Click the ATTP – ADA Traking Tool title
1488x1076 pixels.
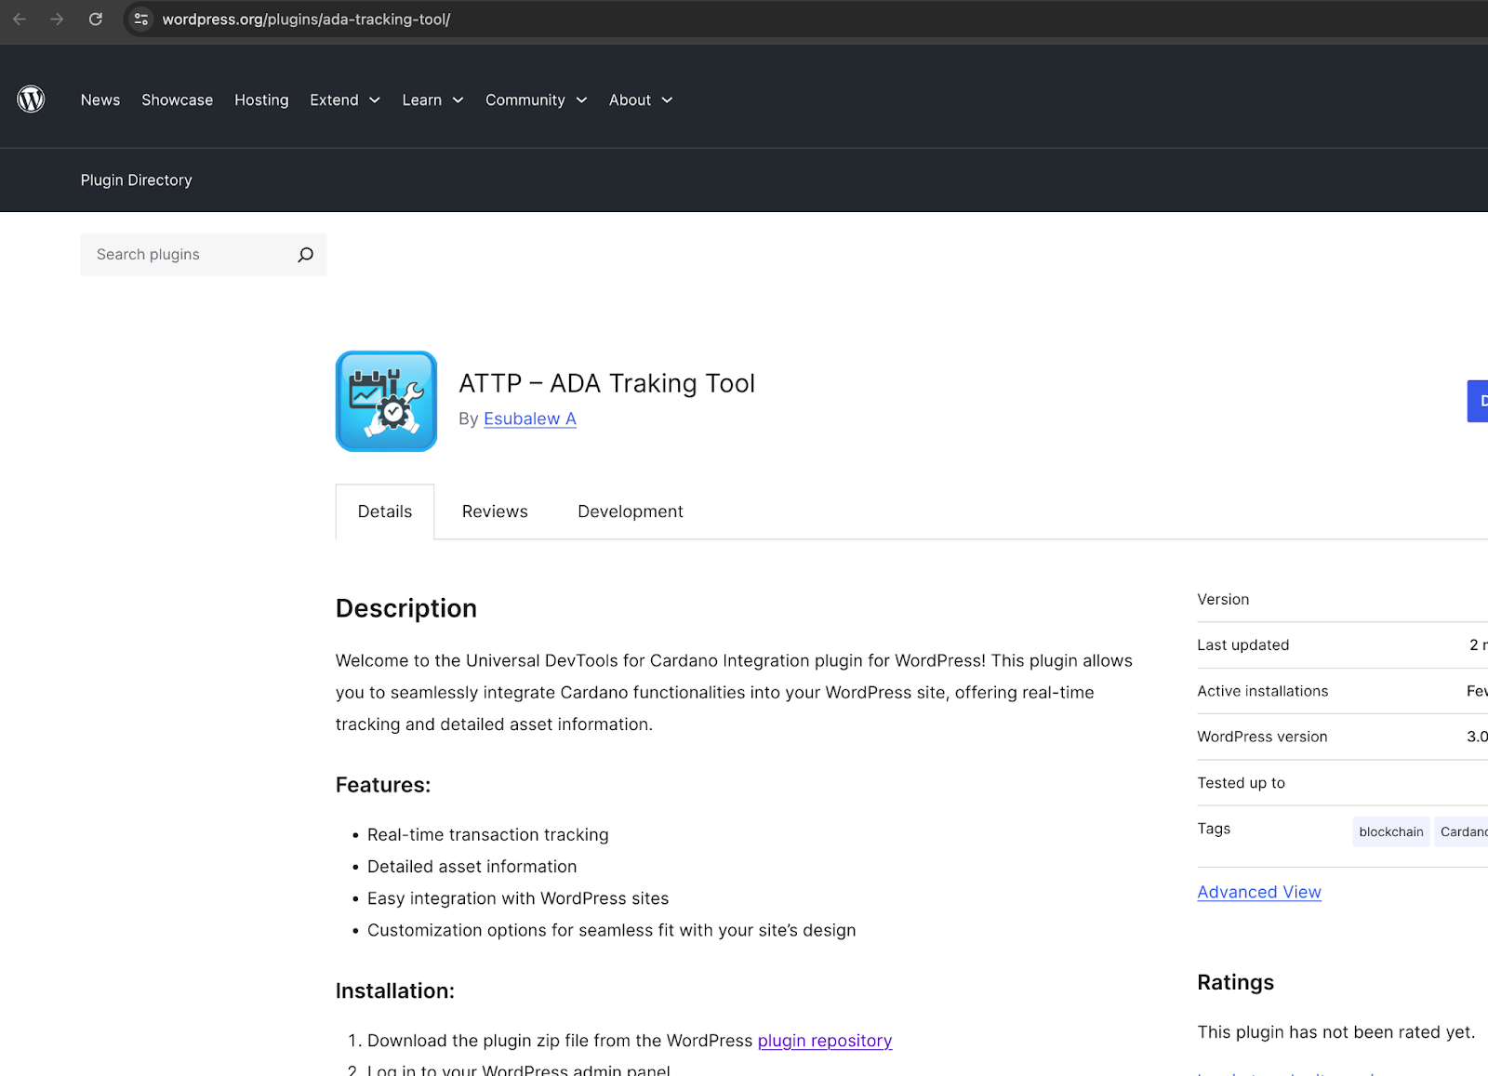[x=607, y=383]
